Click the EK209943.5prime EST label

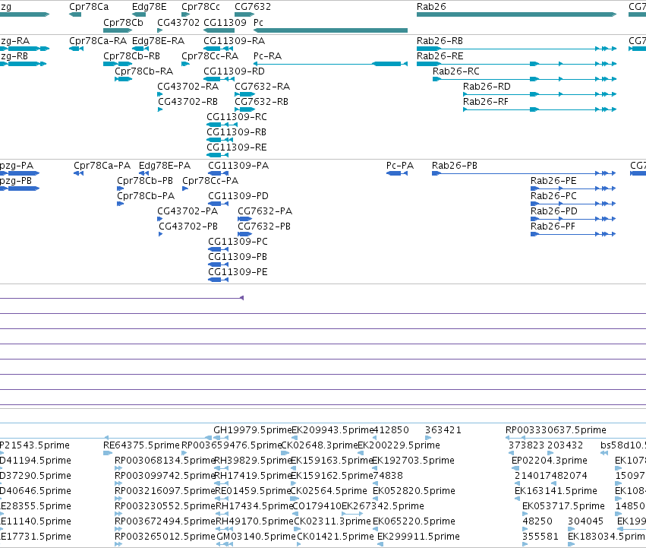(332, 430)
